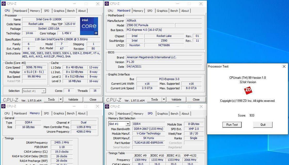Click the Intel Core i9 logo badge
Image resolution: width=289 pixels, height=165 pixels.
(89, 26)
